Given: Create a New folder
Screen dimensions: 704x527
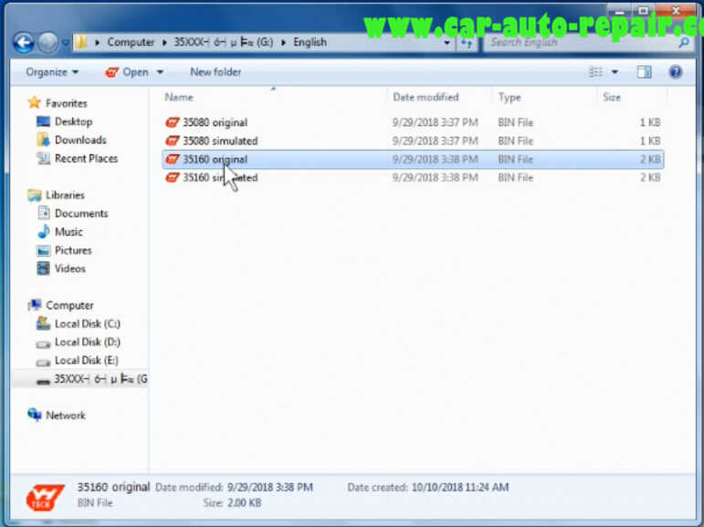Looking at the screenshot, I should click(x=215, y=72).
